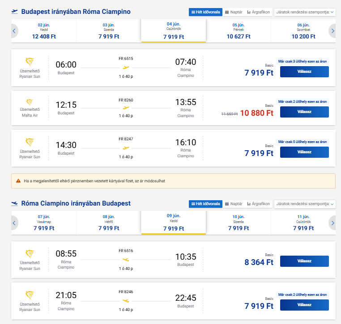
Task: Click the plane icon next to Budapest irányában heading
Action: pos(15,12)
